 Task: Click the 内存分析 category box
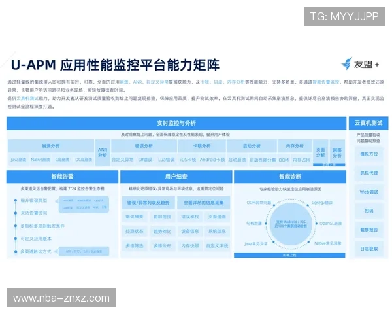[x=295, y=146]
